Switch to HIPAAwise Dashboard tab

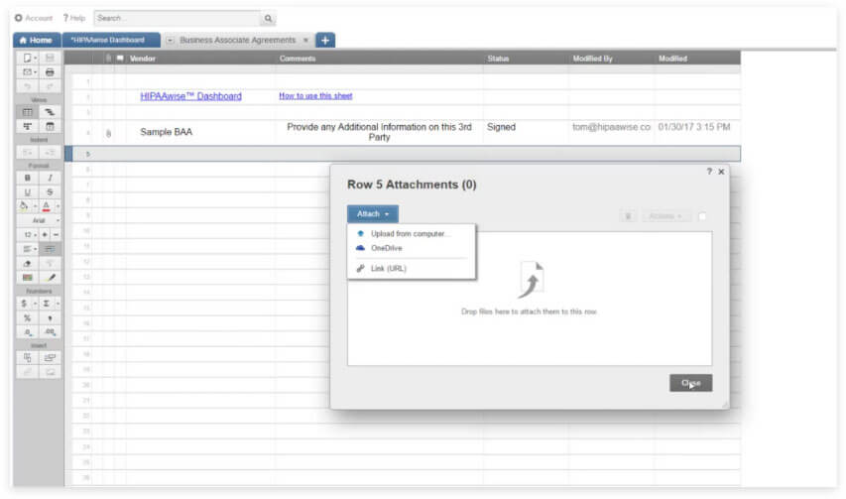coord(111,40)
